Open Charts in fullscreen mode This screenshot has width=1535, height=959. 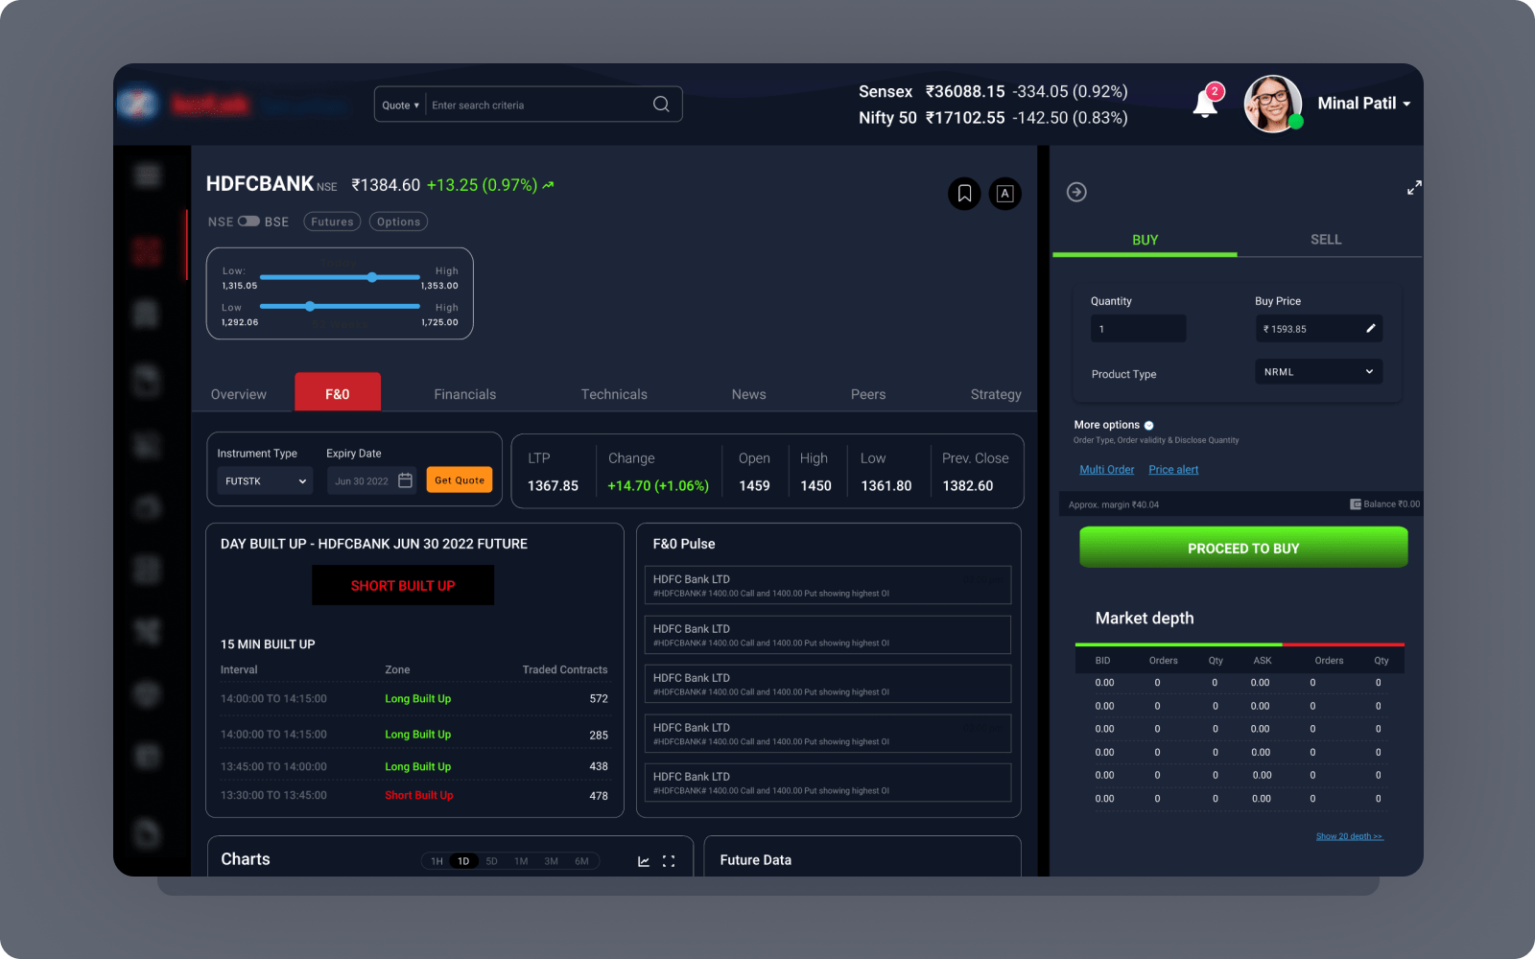point(669,861)
